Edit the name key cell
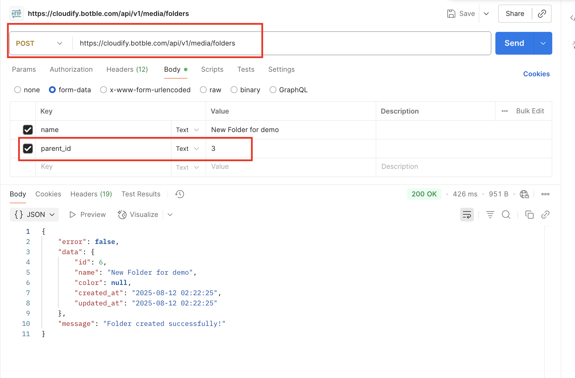Image resolution: width=575 pixels, height=378 pixels. pyautogui.click(x=103, y=130)
